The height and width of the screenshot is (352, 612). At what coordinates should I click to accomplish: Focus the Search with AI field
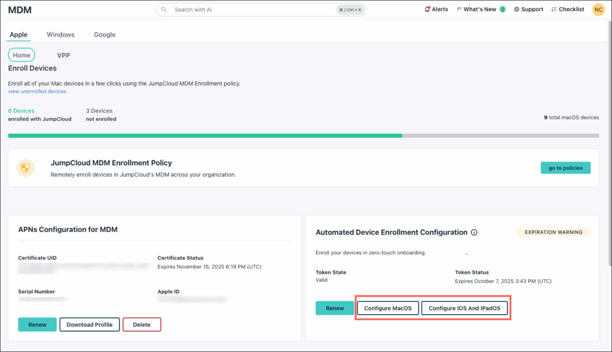(x=261, y=10)
